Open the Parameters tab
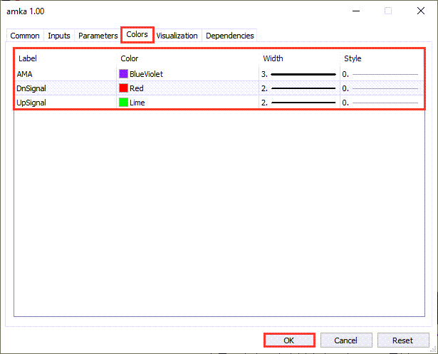Screen dimensions: 438x354 [x=98, y=36]
